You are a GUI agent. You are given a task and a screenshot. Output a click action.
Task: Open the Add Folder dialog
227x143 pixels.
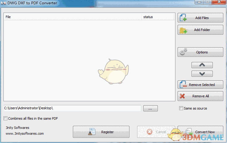[x=200, y=30]
